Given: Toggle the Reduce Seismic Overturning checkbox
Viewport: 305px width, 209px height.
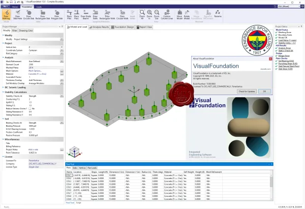Looking at the screenshot, I should 30,109.
